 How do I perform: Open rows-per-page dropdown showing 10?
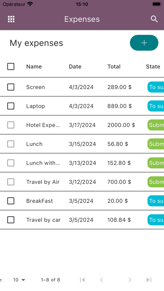(x=19, y=280)
